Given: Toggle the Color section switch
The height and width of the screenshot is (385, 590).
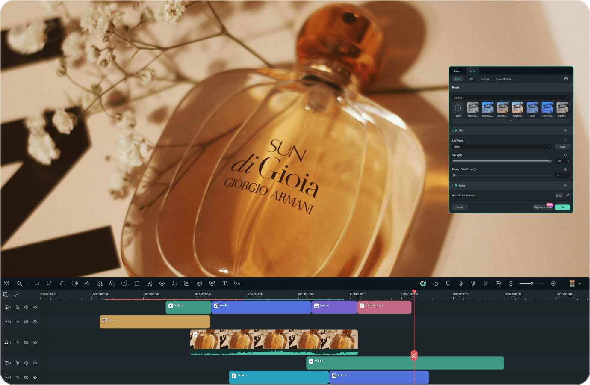Looking at the screenshot, I should (455, 185).
